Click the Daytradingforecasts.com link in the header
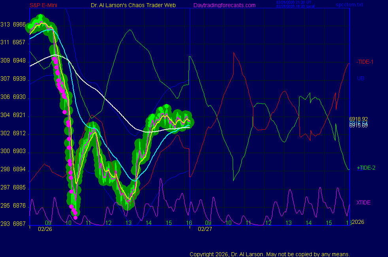Viewport: 388px width, 257px height. pos(224,5)
